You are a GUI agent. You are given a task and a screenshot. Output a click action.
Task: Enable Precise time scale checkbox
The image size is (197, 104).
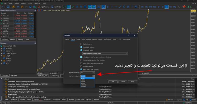tap(81, 66)
